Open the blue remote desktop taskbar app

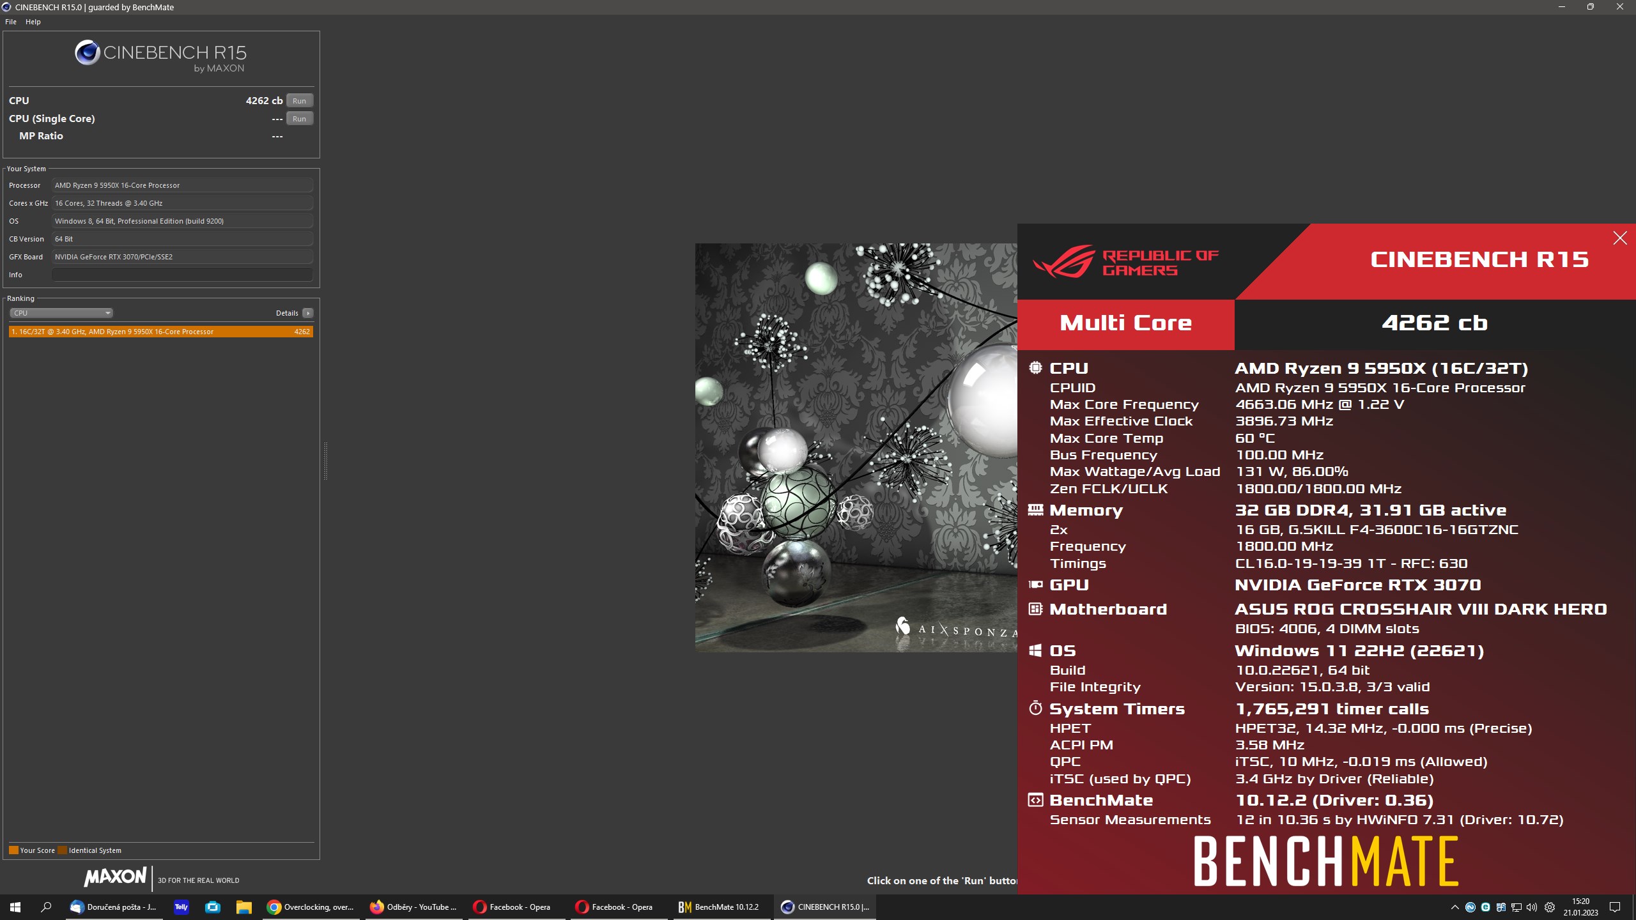(213, 907)
